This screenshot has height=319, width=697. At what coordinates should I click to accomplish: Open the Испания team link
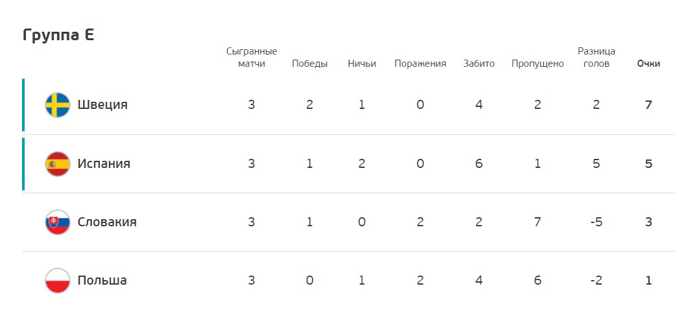click(104, 164)
